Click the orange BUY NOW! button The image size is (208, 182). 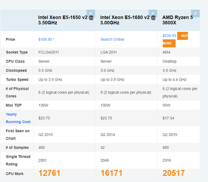pyautogui.click(x=175, y=39)
